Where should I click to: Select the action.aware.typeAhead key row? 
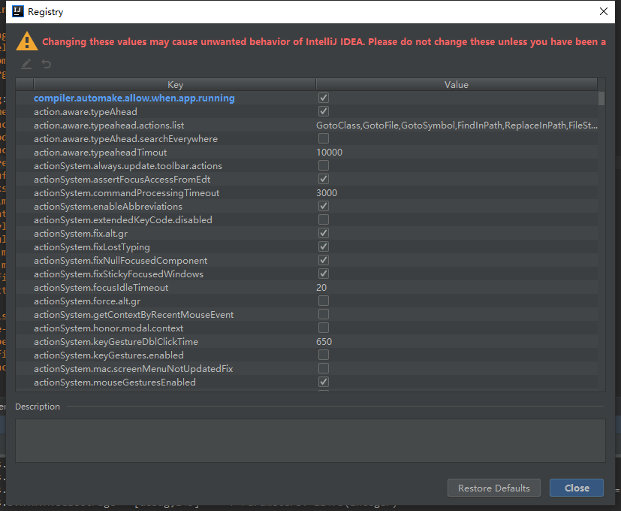[86, 112]
